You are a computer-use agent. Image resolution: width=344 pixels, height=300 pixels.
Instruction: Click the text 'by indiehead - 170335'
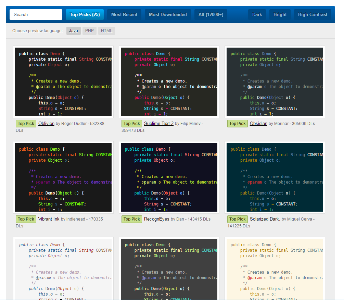click(x=82, y=219)
